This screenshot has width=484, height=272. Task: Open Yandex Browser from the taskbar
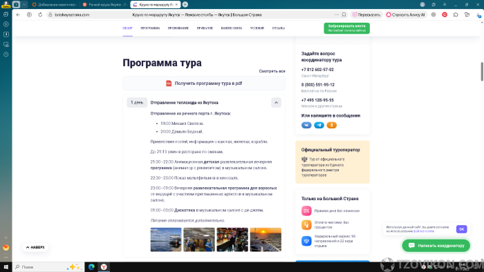click(104, 267)
